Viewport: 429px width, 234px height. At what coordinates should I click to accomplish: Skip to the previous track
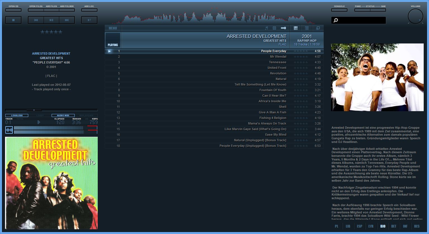[x=36, y=20]
